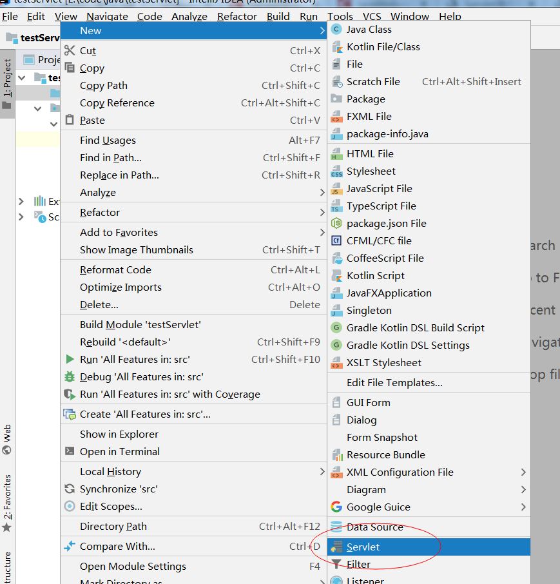Click the Package folder icon
The width and height of the screenshot is (560, 584).
pos(336,99)
